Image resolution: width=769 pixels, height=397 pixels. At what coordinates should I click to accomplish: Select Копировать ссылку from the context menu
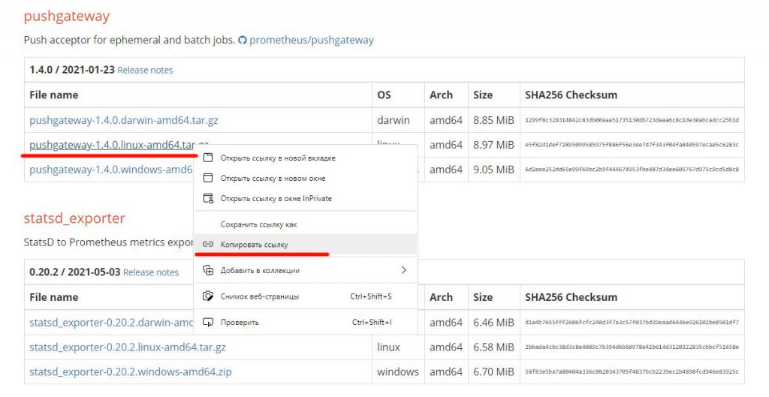[254, 245]
